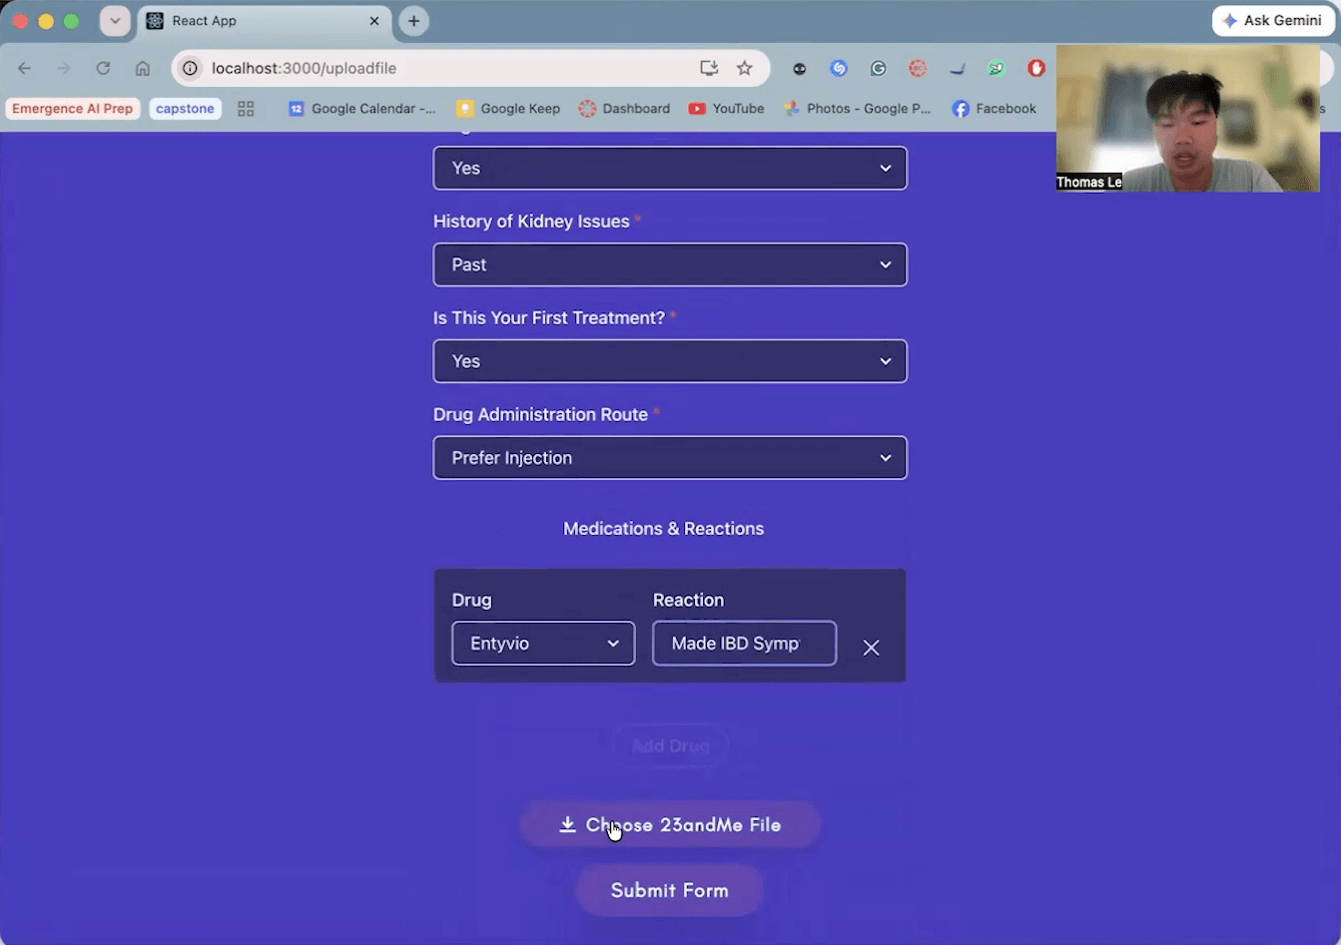Image resolution: width=1341 pixels, height=945 pixels.
Task: Click the Ask Gemini button
Action: (1273, 21)
